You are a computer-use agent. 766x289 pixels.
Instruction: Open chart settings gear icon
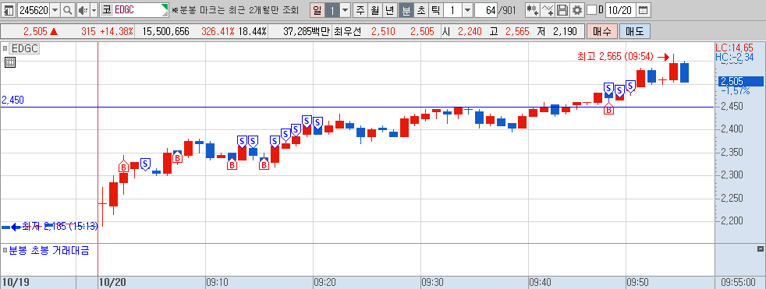(577, 10)
